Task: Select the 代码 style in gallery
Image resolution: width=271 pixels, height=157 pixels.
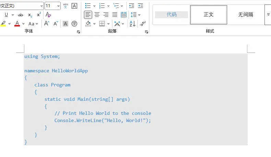Action: click(172, 15)
